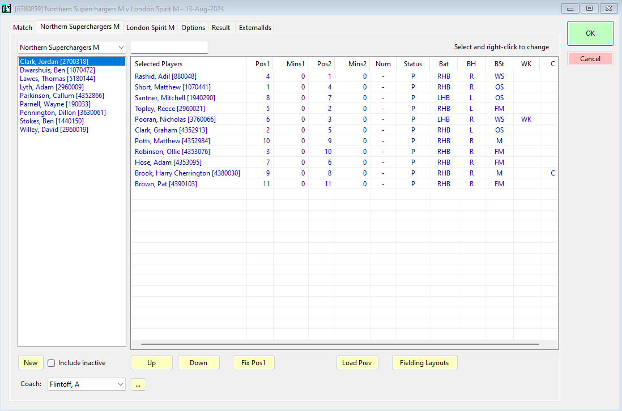Click the Load Prev button
The height and width of the screenshot is (411, 622).
click(357, 363)
